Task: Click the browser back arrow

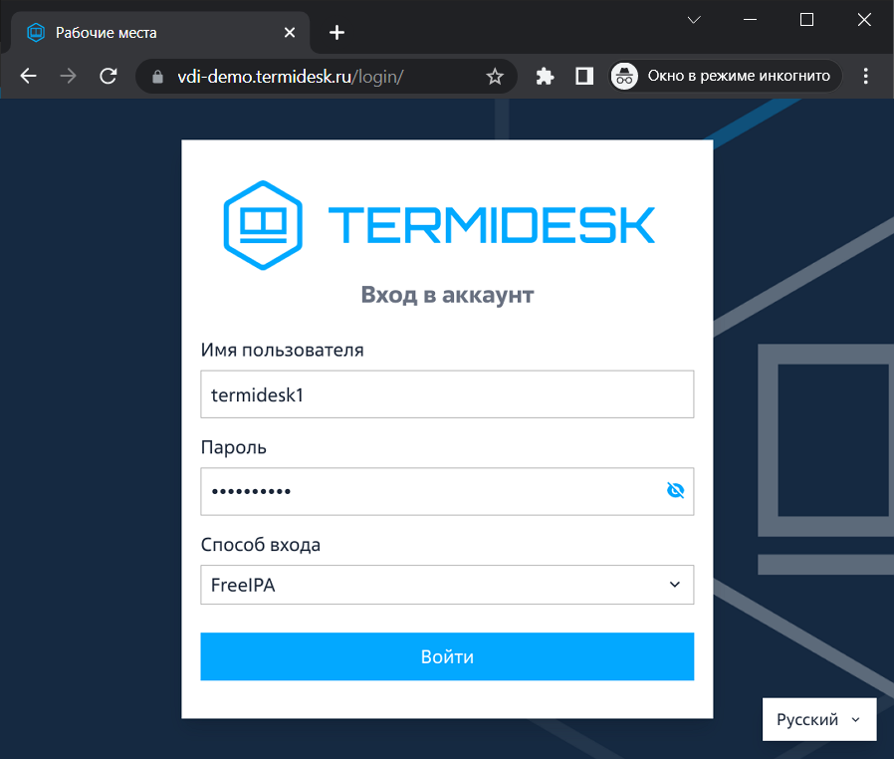Action: (28, 76)
